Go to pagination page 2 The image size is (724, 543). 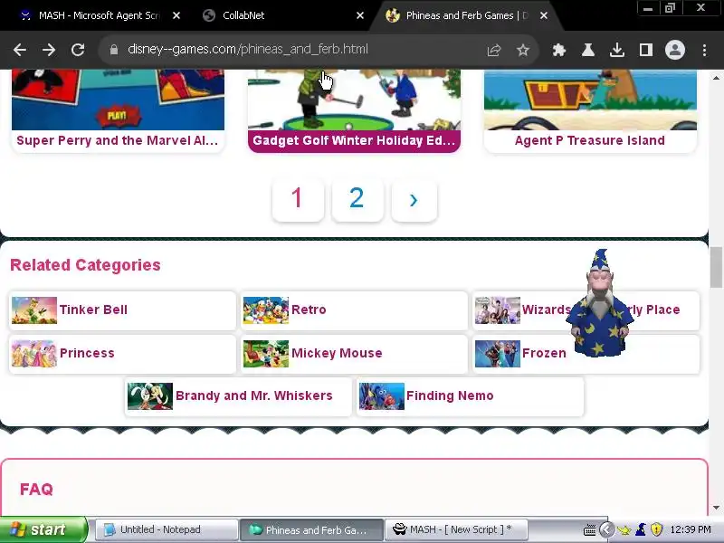click(x=357, y=199)
